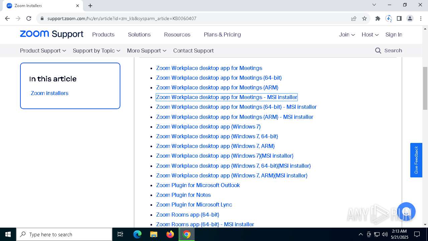
Task: Open the Chrome profile avatar
Action: (x=410, y=18)
